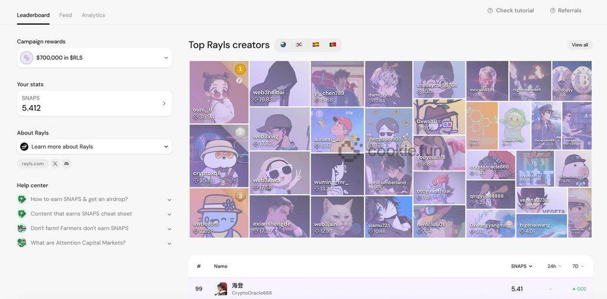Image resolution: width=607 pixels, height=299 pixels.
Task: Expand Learn more about Rayls section
Action: point(166,147)
